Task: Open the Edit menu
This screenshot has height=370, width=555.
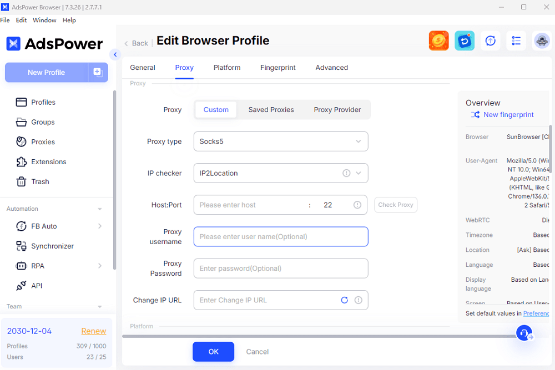Action: [21, 20]
